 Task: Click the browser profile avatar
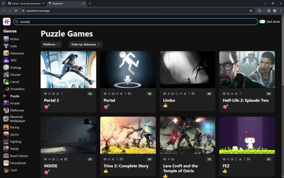pyautogui.click(x=275, y=11)
